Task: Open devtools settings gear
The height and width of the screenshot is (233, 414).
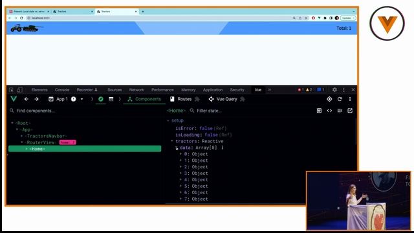Action: pos(334,90)
